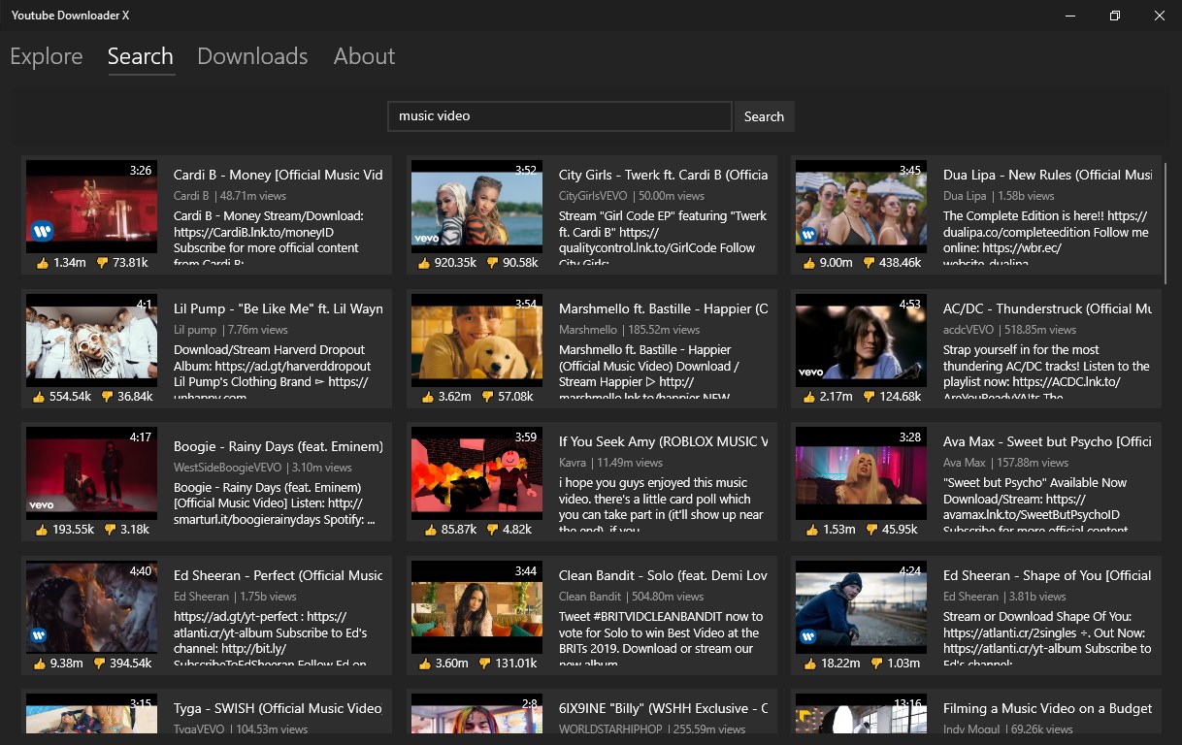Viewport: 1182px width, 745px height.
Task: Click title 'Tyga - SWISH (Official Music Video'
Action: coord(279,709)
